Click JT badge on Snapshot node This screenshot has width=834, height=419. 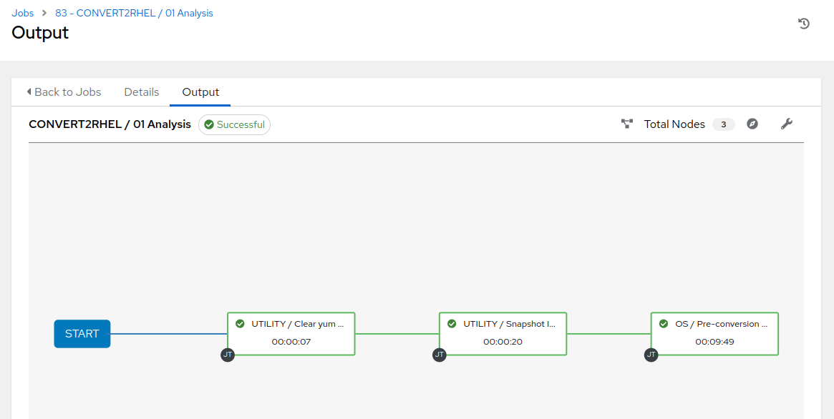point(440,355)
